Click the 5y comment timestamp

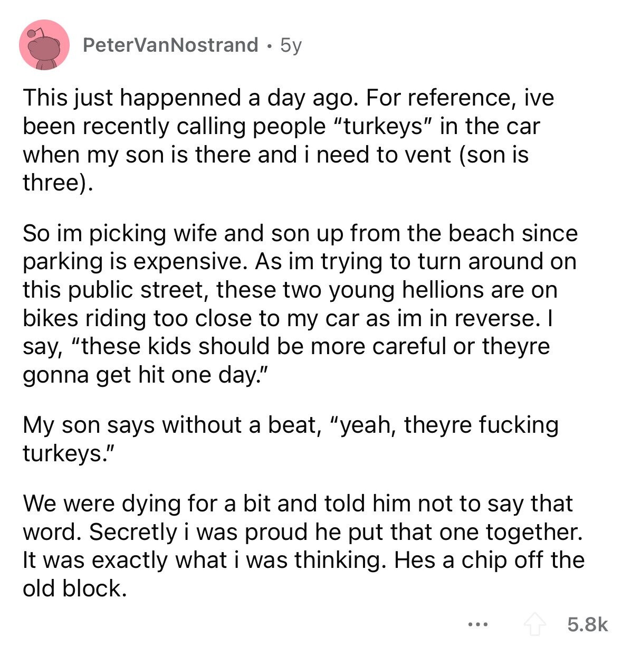click(x=290, y=45)
